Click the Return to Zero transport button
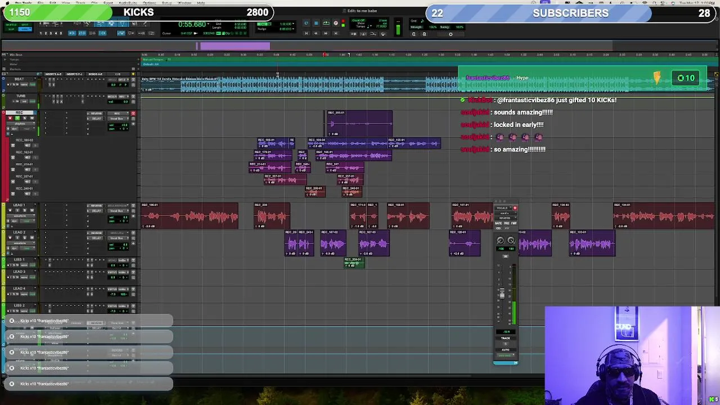 pos(306,33)
